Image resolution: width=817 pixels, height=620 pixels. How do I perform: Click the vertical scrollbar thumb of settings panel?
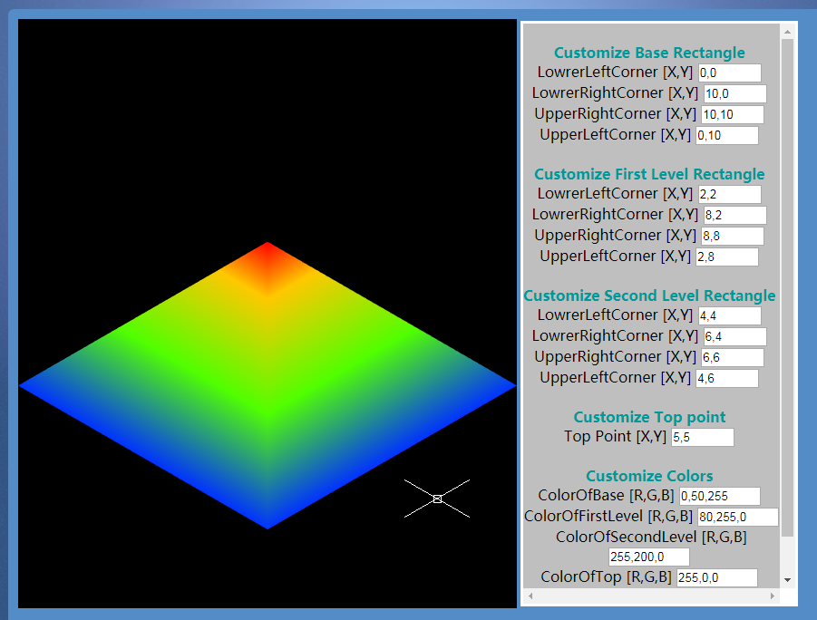pyautogui.click(x=787, y=288)
